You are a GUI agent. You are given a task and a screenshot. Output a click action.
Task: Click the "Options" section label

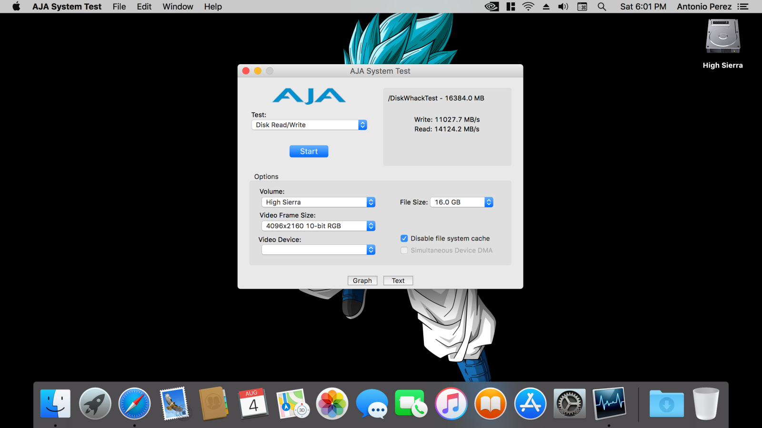click(x=266, y=176)
